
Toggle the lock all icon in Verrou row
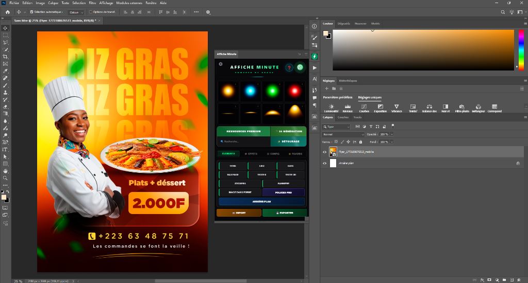(360, 142)
